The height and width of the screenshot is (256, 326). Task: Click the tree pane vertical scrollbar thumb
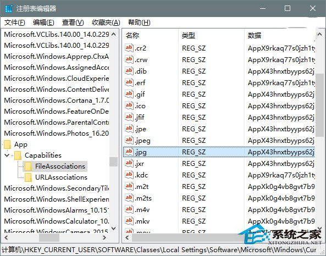113,162
